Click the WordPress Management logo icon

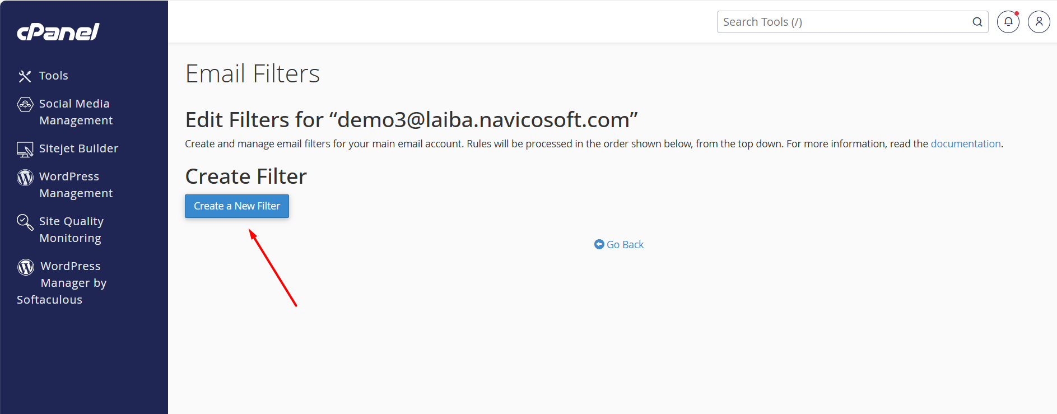[x=25, y=178]
